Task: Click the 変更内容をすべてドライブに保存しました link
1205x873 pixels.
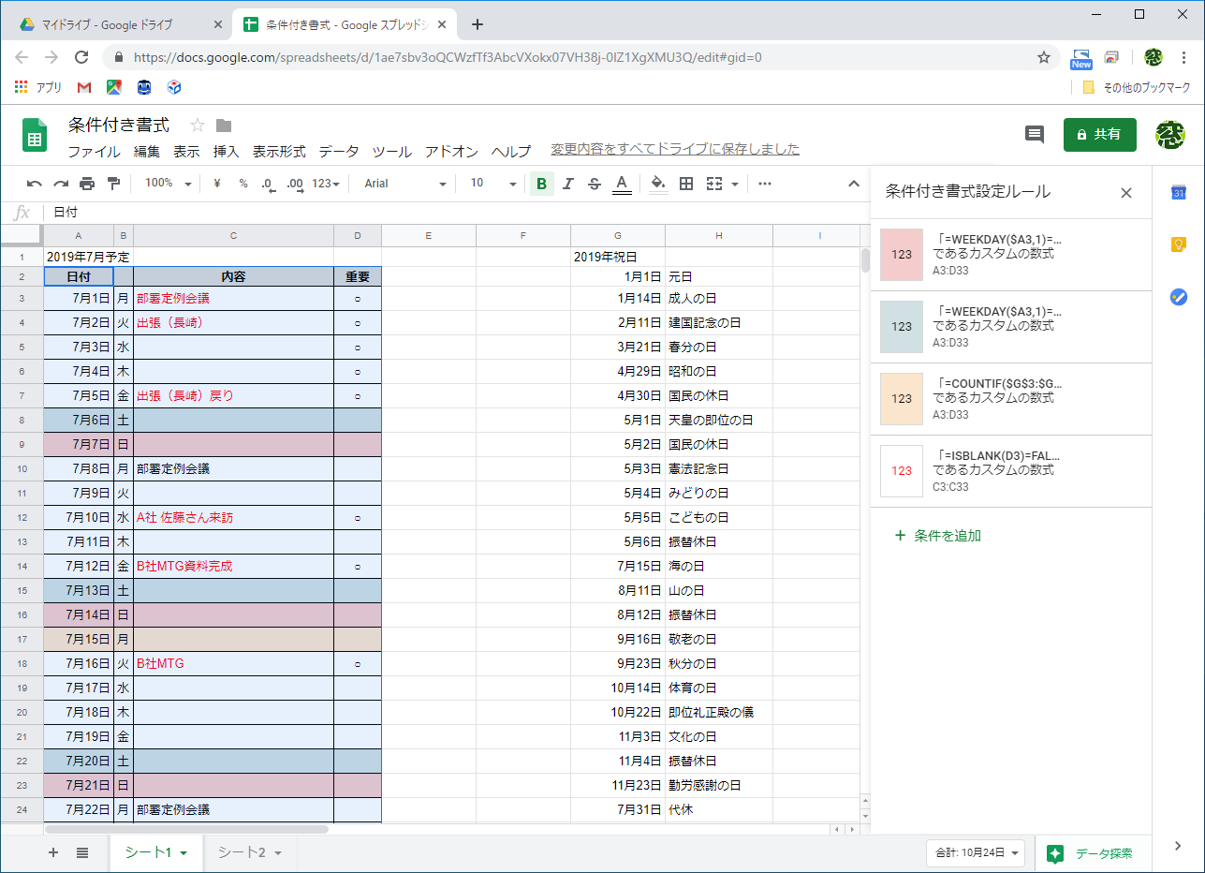Action: [x=675, y=150]
